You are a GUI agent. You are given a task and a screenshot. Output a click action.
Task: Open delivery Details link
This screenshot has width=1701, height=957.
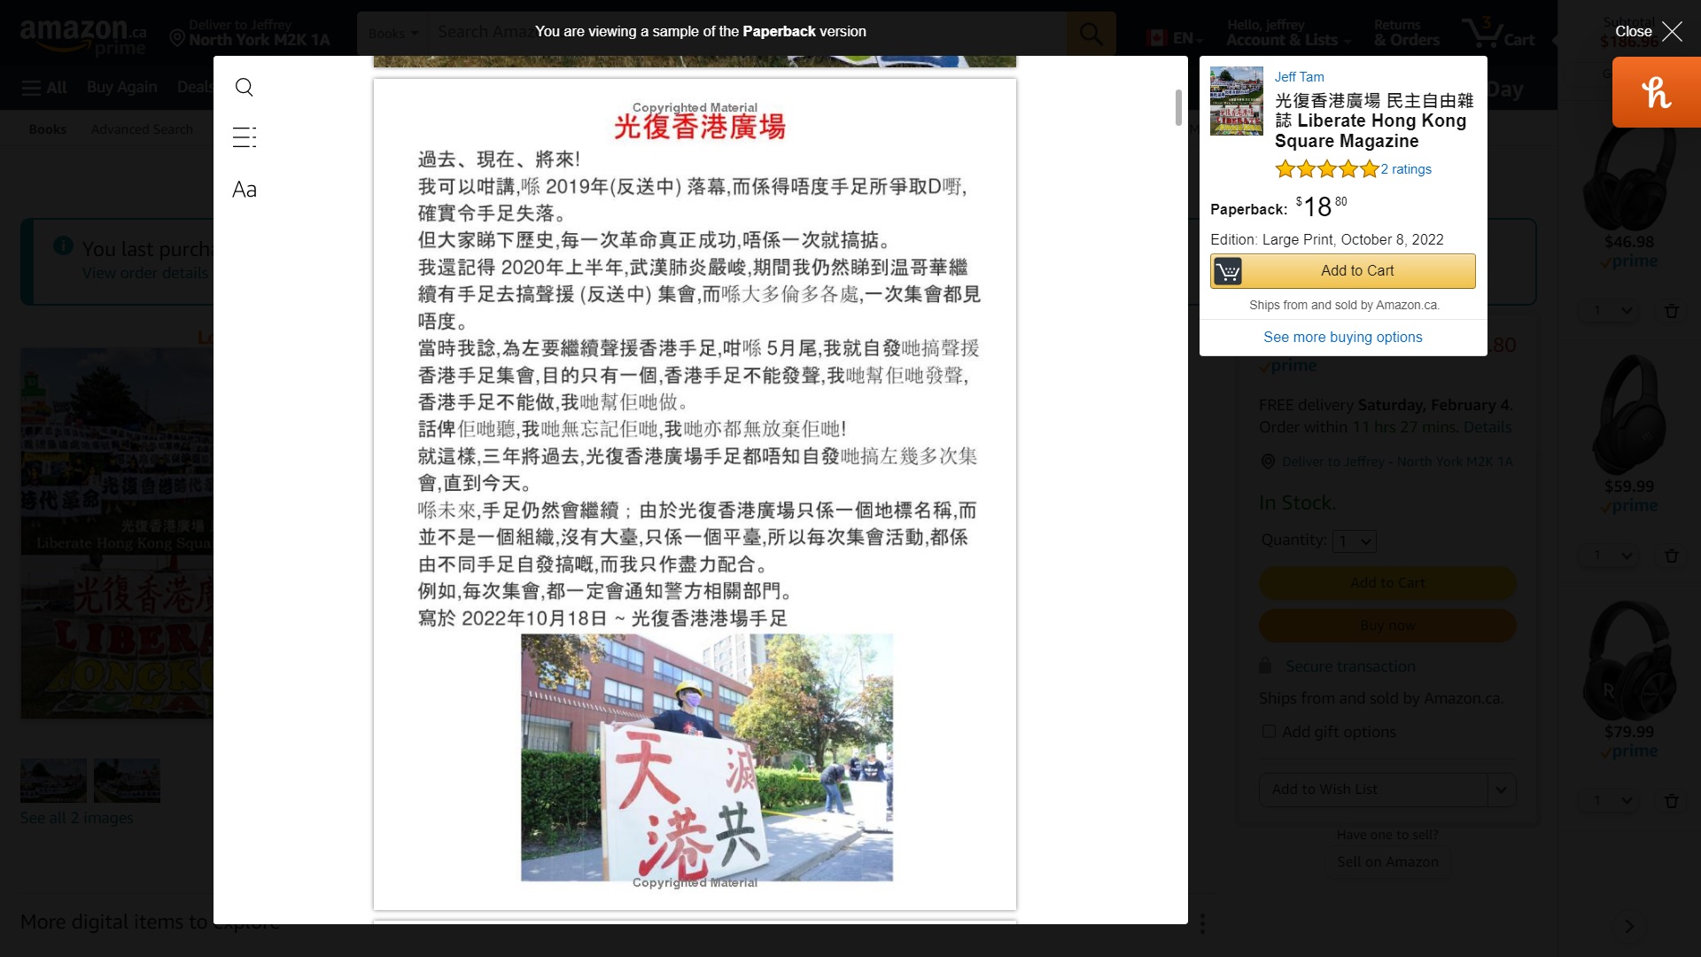tap(1487, 427)
